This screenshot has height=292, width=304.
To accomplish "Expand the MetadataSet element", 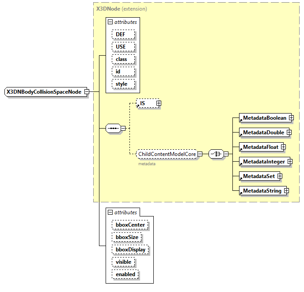I will [280, 176].
